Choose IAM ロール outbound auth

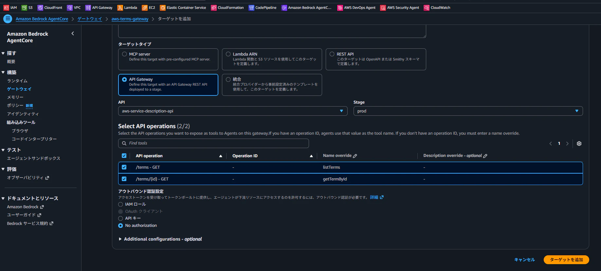pos(120,204)
